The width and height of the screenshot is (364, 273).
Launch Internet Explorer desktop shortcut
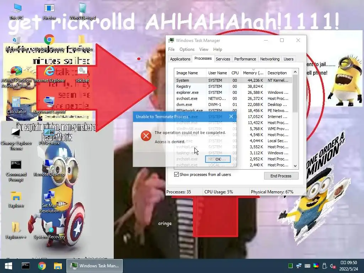tap(49, 74)
